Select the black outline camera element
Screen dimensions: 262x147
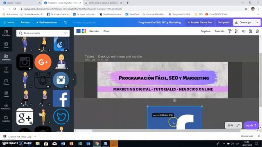43,80
